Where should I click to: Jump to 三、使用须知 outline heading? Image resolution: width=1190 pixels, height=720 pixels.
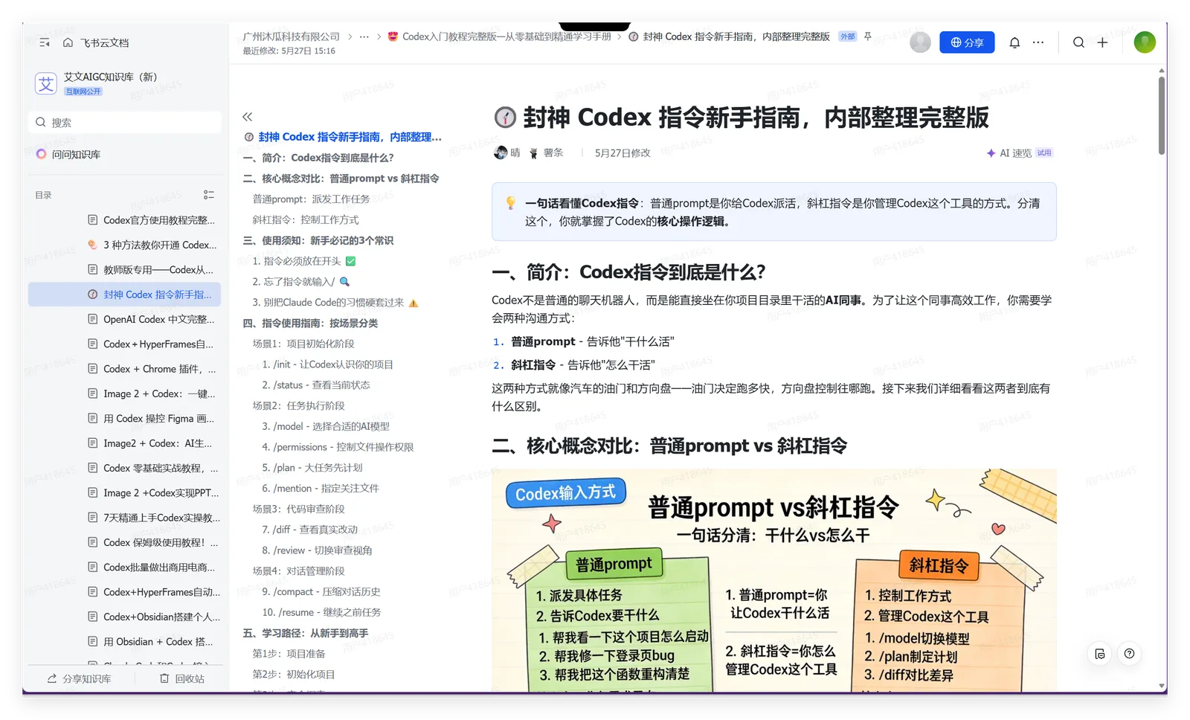click(x=318, y=240)
